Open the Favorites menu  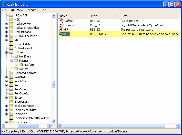point(32,10)
